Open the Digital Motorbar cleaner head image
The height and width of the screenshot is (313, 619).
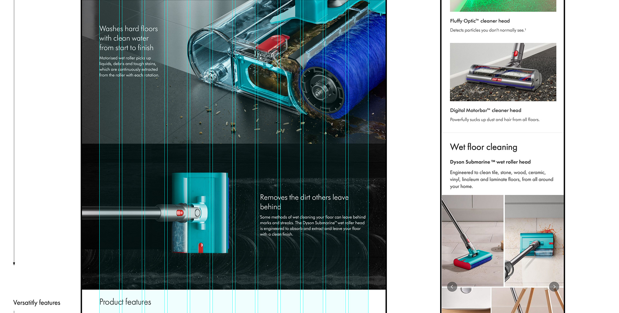[x=503, y=72]
